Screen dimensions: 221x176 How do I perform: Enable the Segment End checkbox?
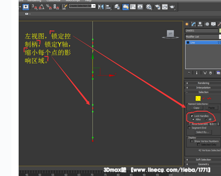tap(189, 128)
